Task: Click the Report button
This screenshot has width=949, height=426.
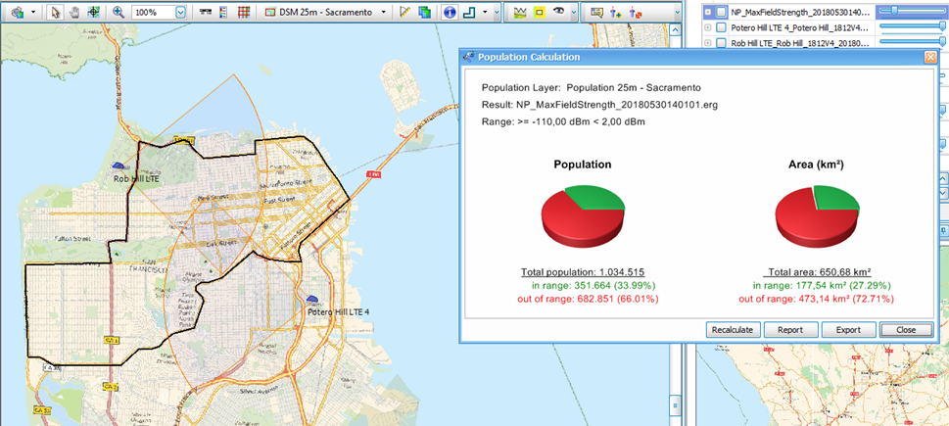Action: click(789, 330)
